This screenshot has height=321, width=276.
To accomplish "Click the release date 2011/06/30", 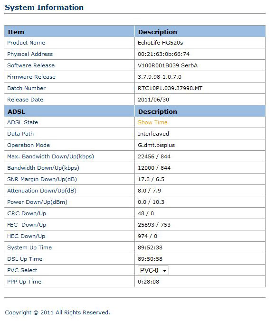I will [x=153, y=100].
